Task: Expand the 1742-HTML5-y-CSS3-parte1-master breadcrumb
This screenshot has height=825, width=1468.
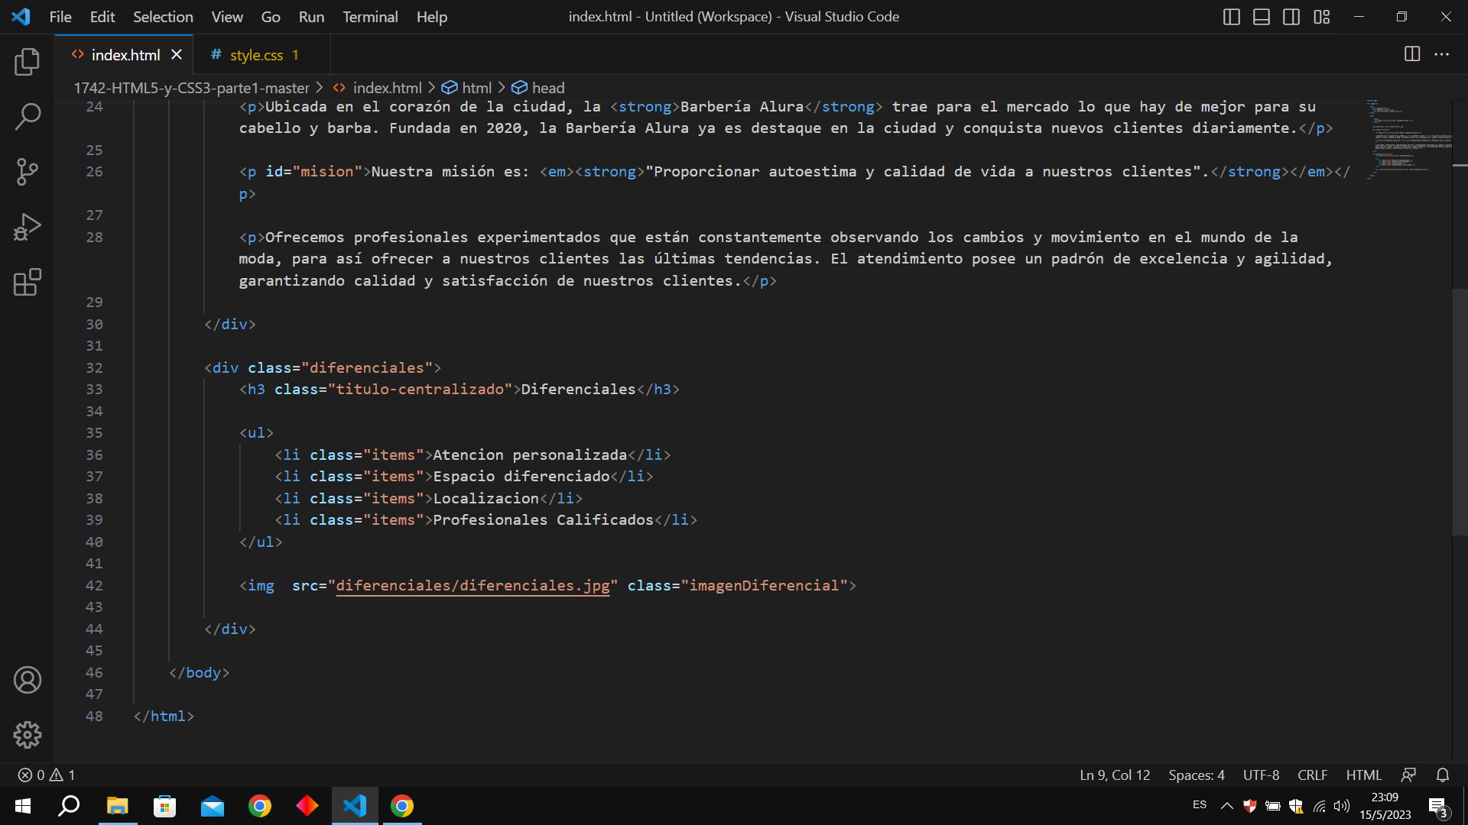Action: (191, 88)
